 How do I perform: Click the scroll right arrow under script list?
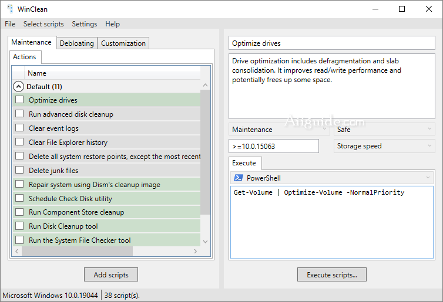[196, 251]
